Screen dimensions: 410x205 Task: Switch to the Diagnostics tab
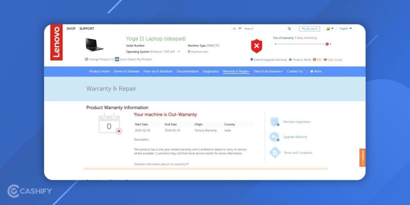211,71
